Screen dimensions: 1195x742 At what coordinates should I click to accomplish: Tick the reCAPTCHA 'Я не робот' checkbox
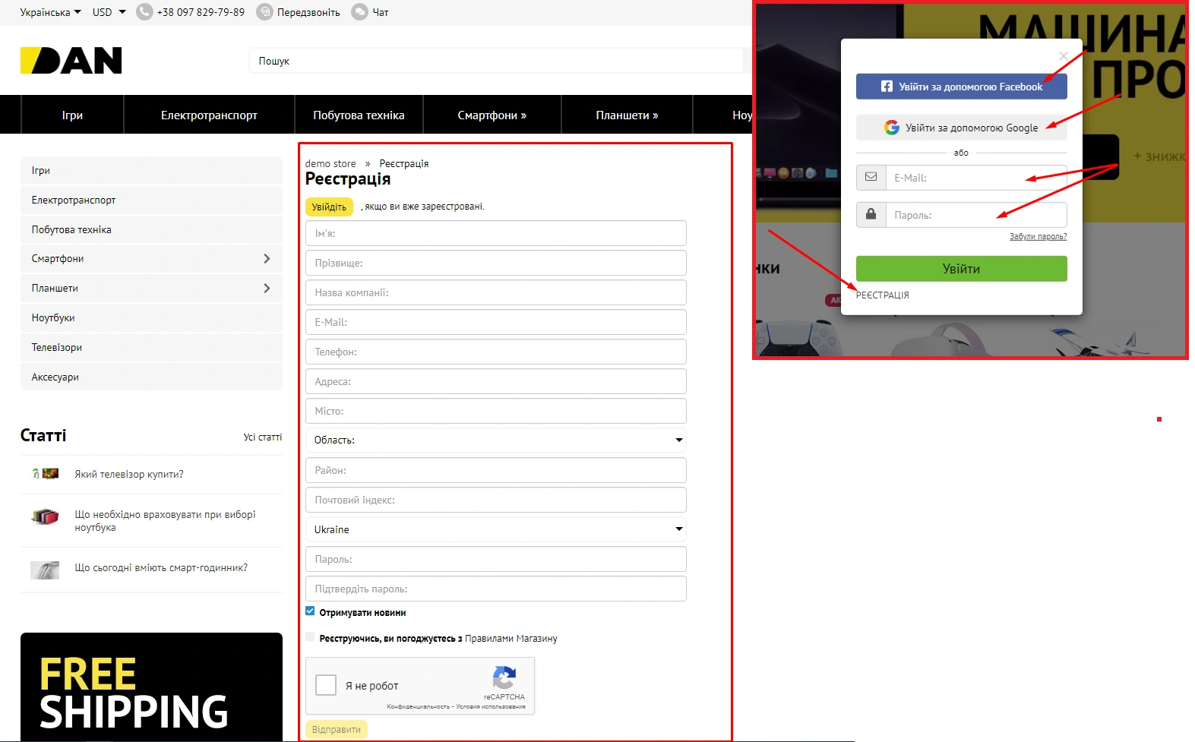[326, 685]
